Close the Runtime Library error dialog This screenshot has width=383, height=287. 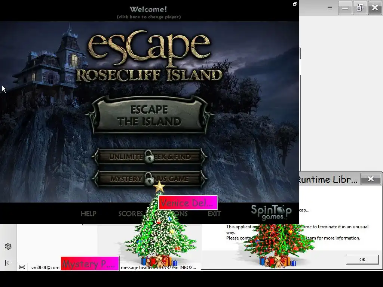point(371,179)
